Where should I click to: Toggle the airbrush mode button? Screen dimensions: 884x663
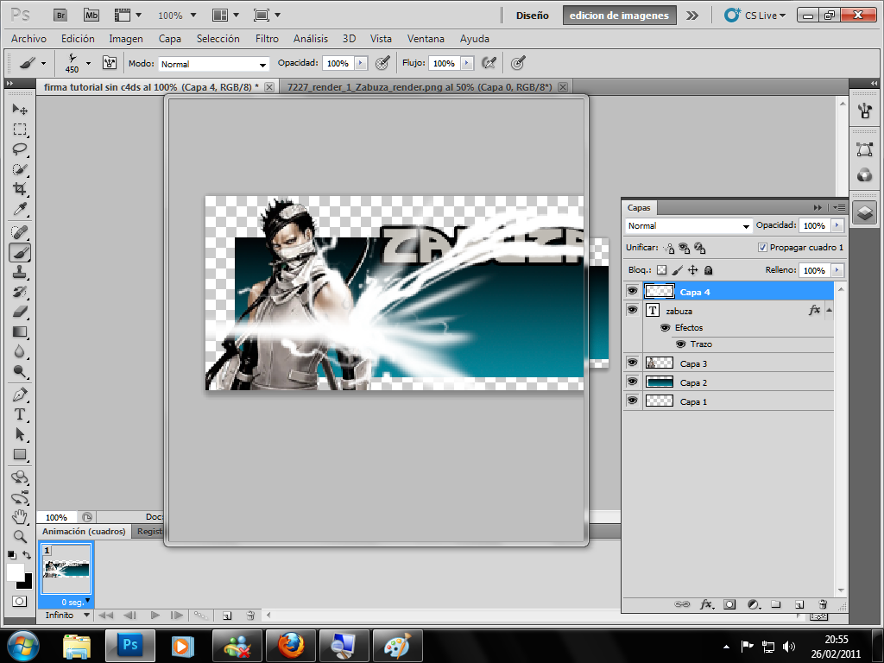pos(489,63)
